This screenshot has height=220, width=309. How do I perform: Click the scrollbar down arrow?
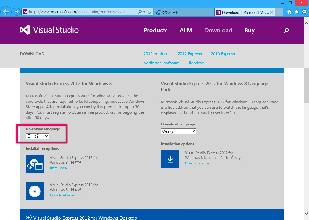[x=307, y=213]
